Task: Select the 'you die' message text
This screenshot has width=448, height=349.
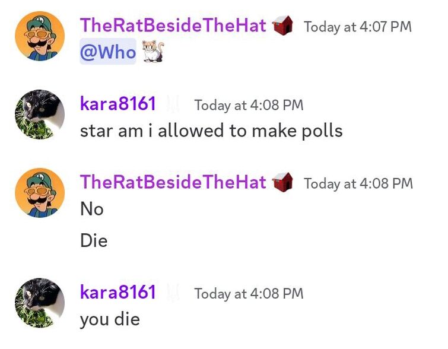Action: pyautogui.click(x=110, y=319)
